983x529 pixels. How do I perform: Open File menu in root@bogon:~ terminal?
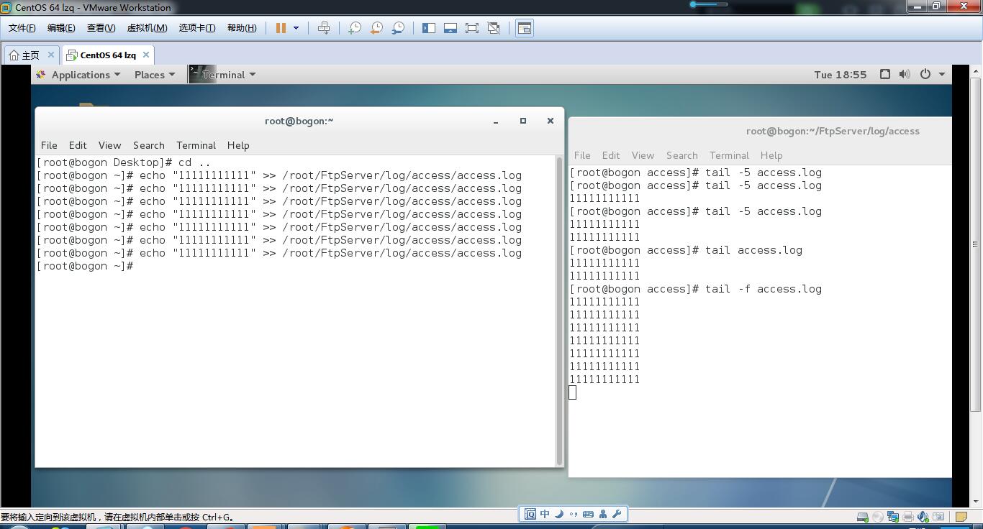pyautogui.click(x=49, y=145)
